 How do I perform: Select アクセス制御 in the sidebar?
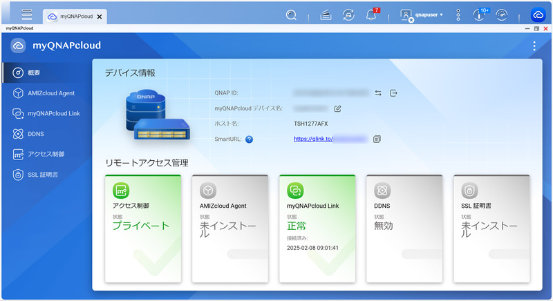47,154
